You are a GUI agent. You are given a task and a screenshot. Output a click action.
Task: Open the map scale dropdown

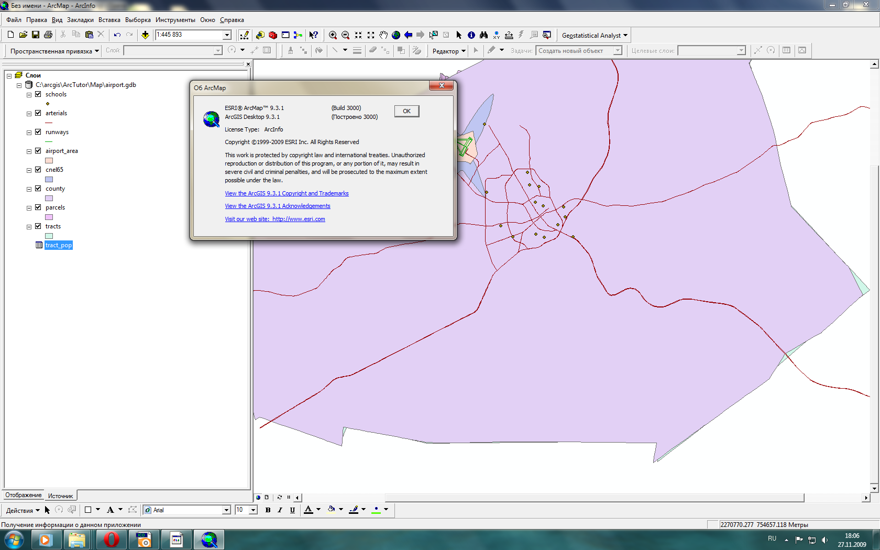(x=227, y=35)
